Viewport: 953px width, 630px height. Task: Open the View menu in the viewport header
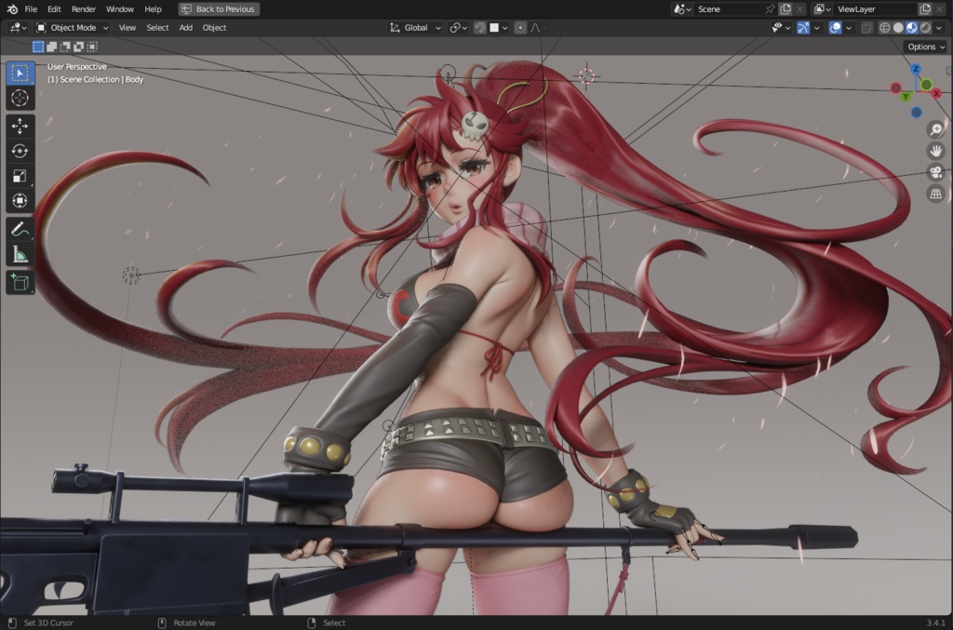tap(128, 27)
